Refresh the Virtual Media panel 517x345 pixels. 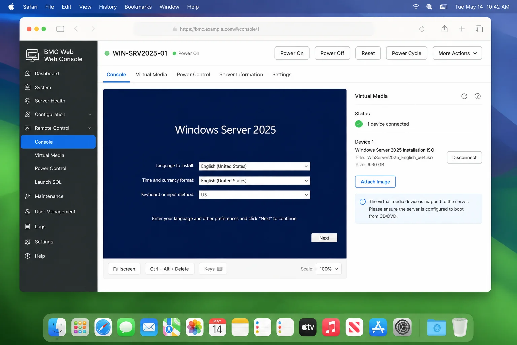coord(464,96)
